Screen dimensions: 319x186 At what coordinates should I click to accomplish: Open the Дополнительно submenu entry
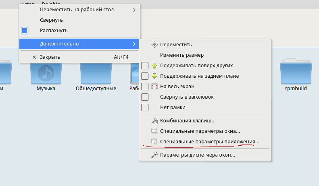point(79,44)
